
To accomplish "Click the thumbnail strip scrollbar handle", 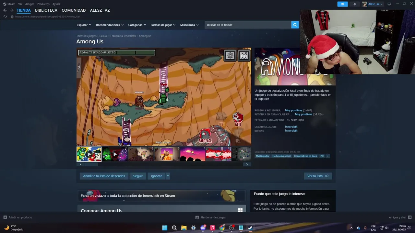I will pos(91,164).
